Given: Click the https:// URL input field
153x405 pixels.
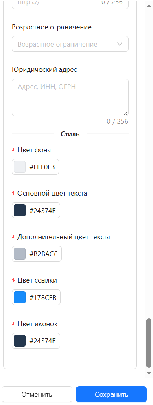Looking at the screenshot, I should coord(70,4).
